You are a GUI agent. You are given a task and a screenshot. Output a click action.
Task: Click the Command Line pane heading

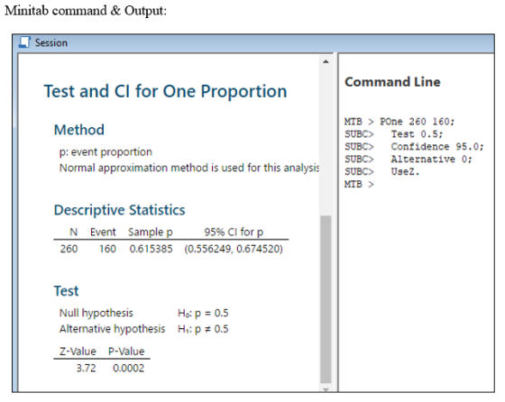tap(392, 82)
